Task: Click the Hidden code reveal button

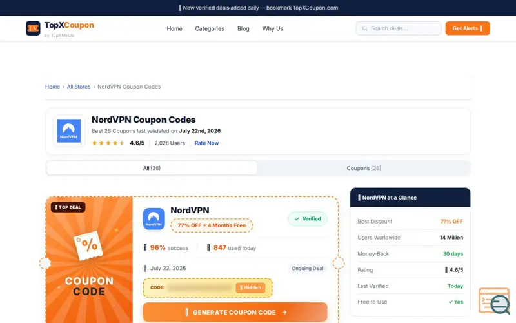Action: 250,287
